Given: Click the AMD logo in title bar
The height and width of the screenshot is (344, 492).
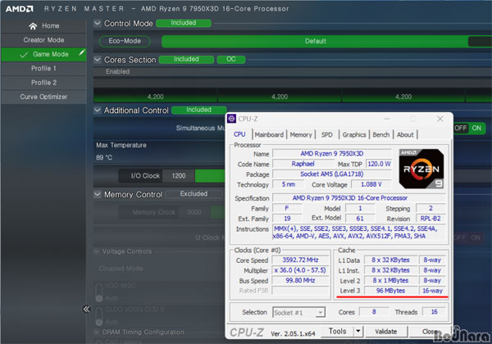Looking at the screenshot, I should click(x=19, y=9).
